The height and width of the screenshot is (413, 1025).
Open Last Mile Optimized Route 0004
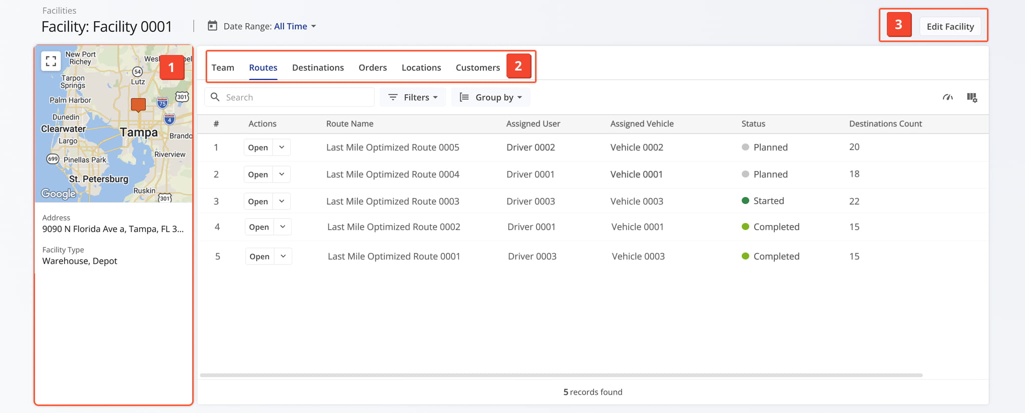pos(258,174)
